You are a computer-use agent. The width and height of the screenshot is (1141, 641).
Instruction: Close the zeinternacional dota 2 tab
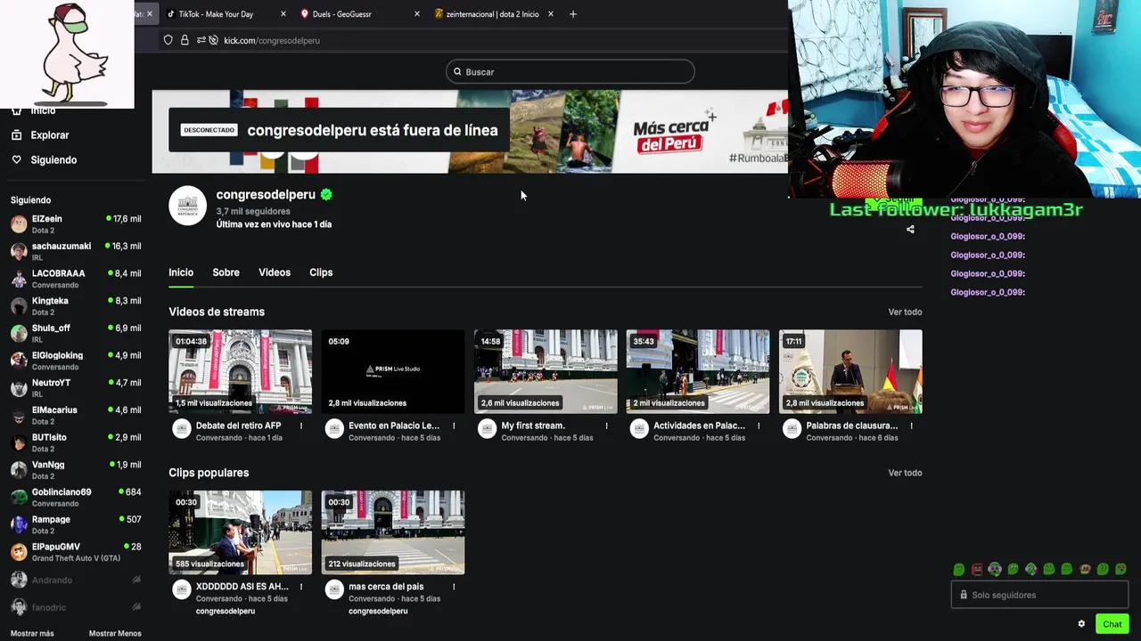click(550, 14)
